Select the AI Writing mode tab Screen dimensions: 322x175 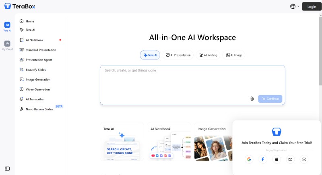208,55
